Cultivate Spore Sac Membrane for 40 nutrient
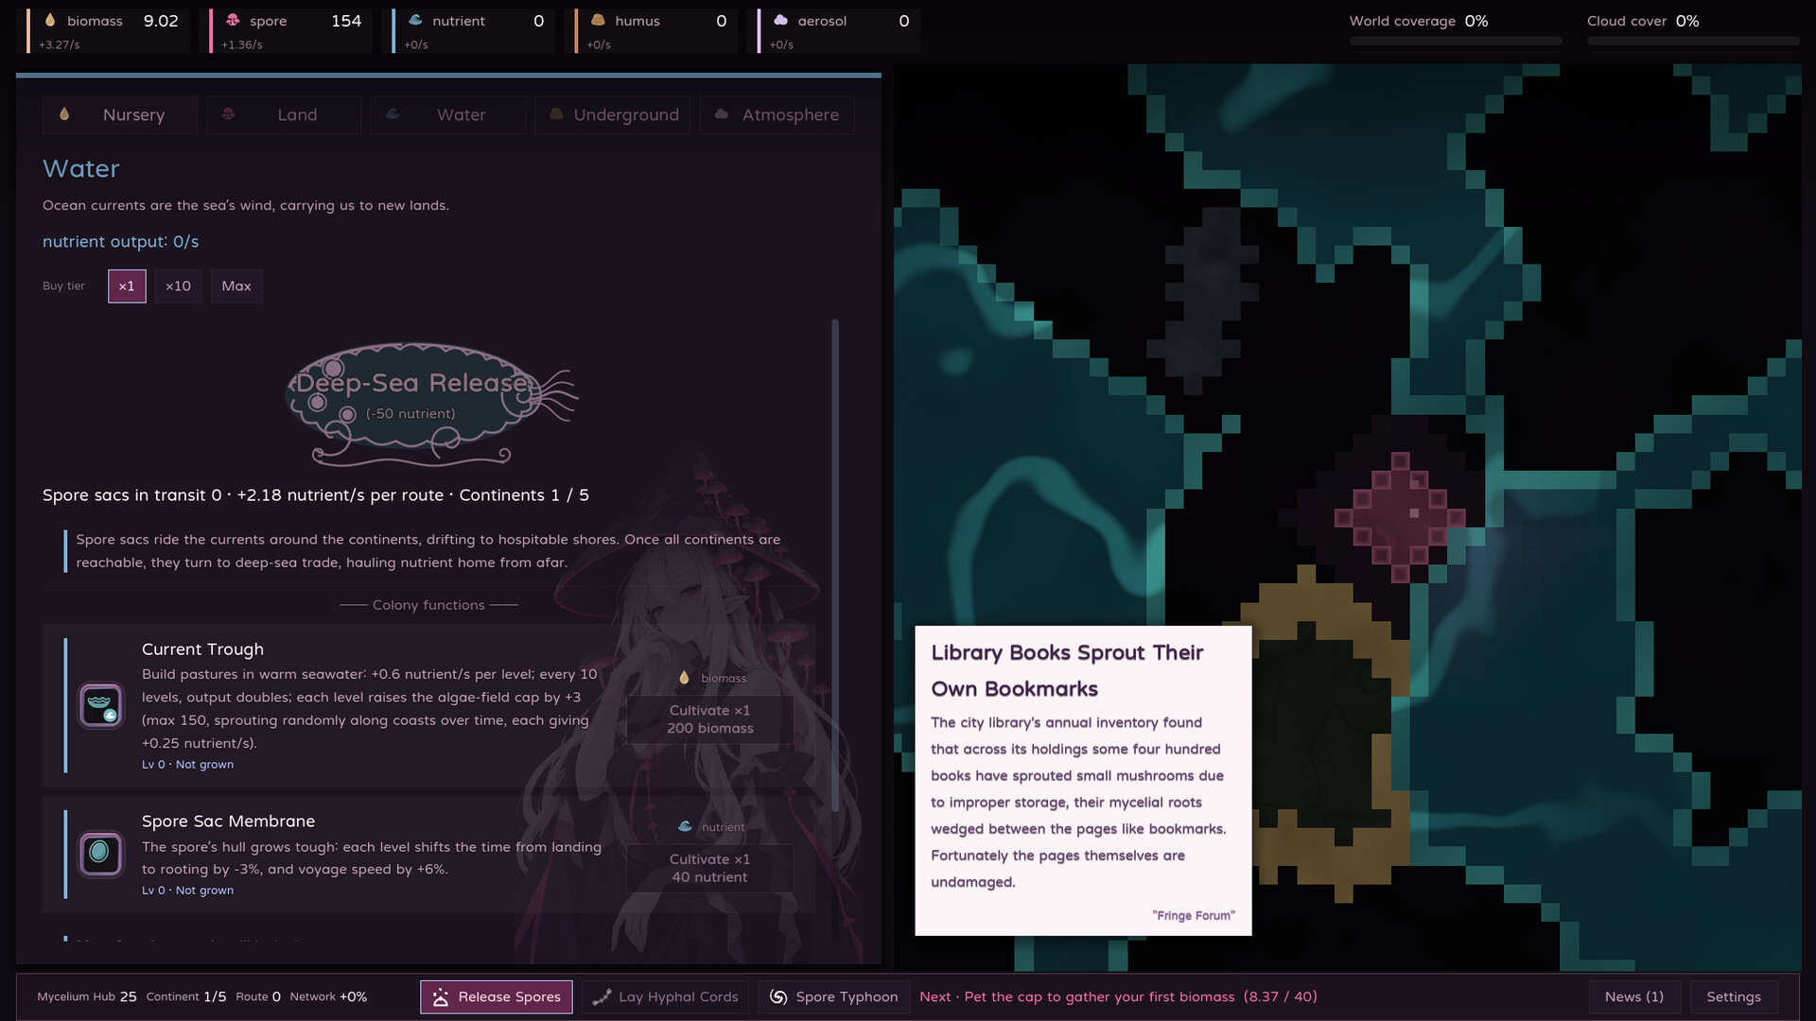Viewport: 1816px width, 1021px height. 709,868
